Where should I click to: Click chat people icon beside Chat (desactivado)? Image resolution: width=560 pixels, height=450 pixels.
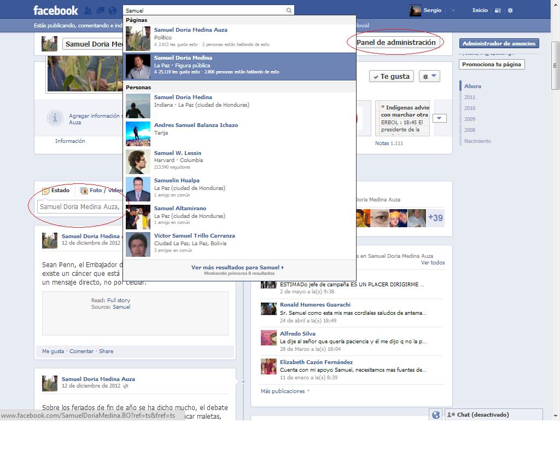click(x=451, y=414)
